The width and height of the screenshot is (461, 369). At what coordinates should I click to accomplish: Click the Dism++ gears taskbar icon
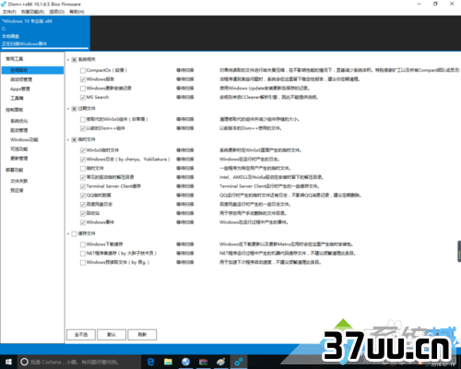[239, 362]
